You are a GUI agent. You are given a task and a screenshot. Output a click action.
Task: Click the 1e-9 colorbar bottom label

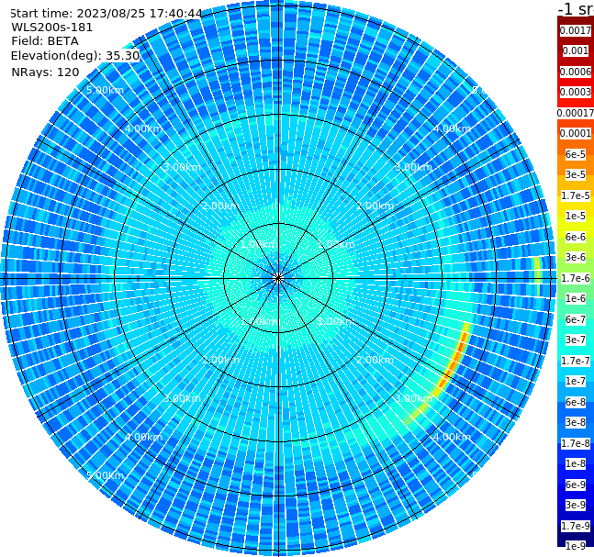coord(576,546)
